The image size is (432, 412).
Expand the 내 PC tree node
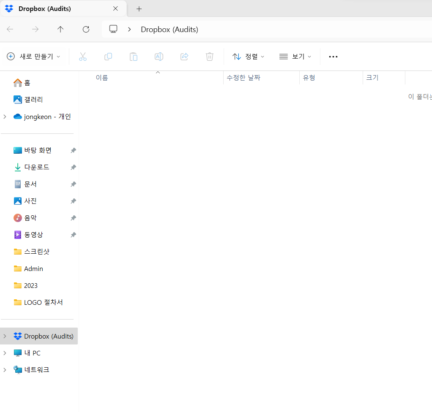[x=5, y=353]
